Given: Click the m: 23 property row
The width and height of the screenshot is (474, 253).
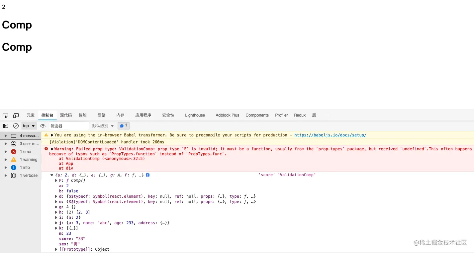Looking at the screenshot, I should (65, 233).
